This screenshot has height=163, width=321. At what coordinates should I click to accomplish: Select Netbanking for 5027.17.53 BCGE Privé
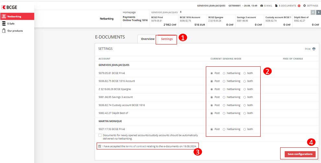224,129
